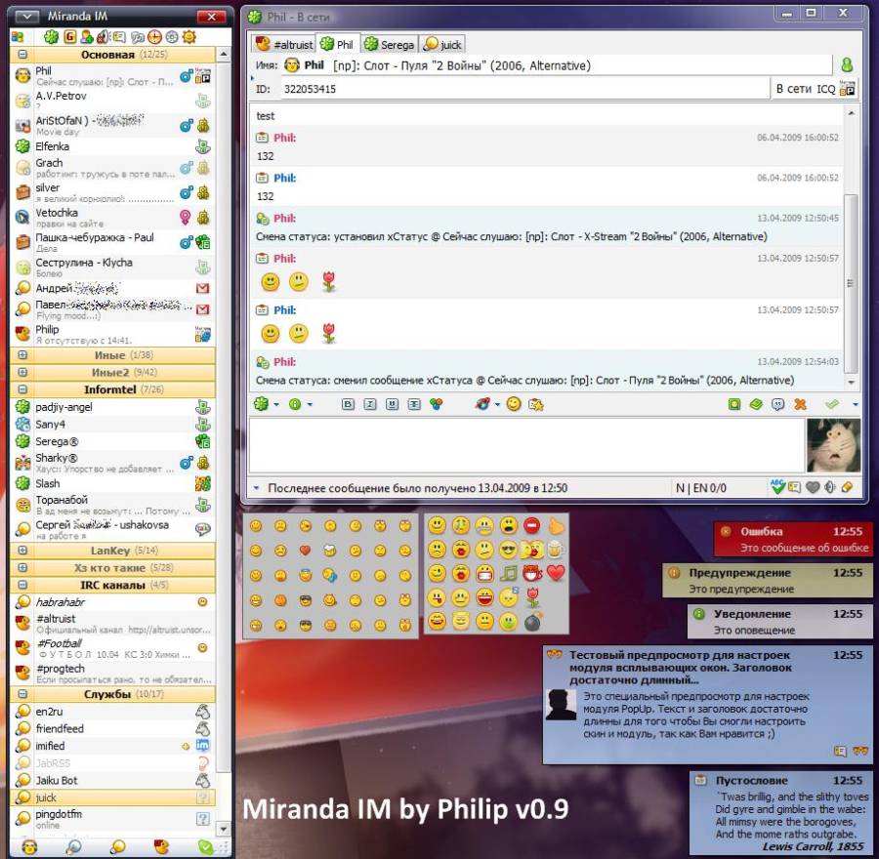Collapse the Основная contact group
The image size is (879, 859).
click(22, 55)
